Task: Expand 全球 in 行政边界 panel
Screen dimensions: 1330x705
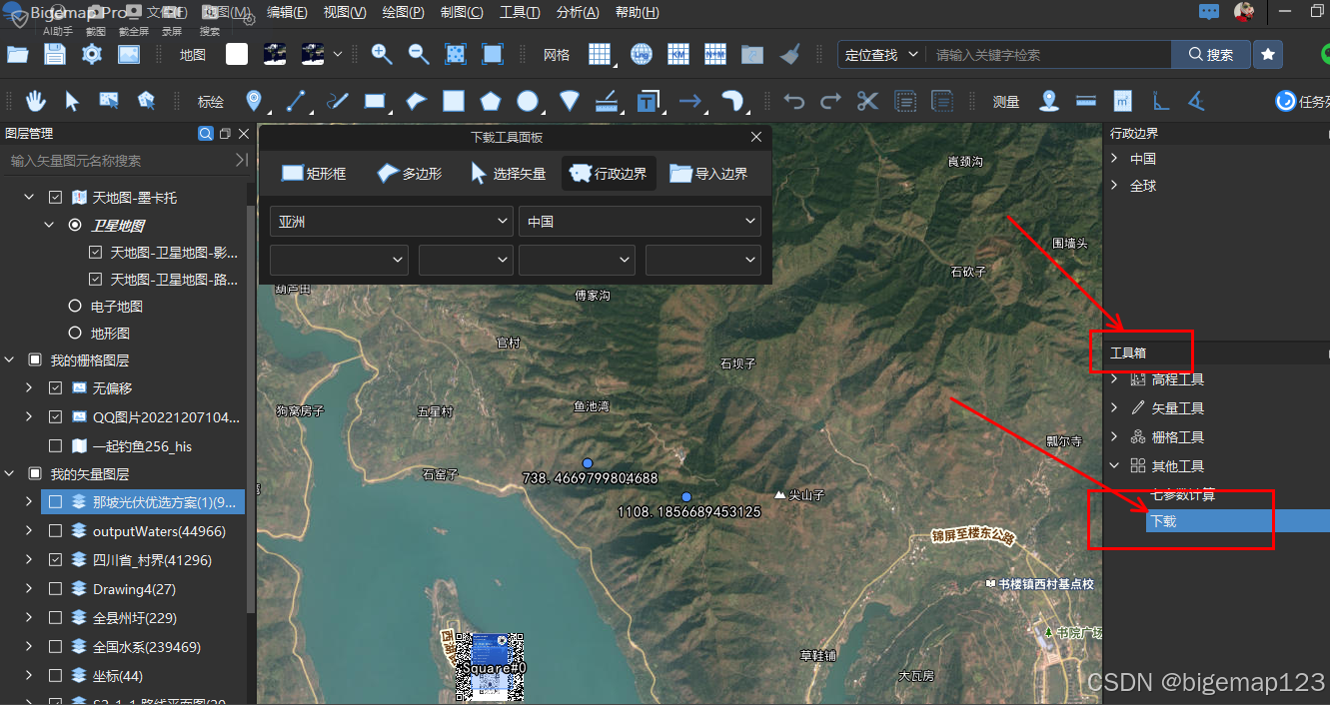Action: (1115, 186)
